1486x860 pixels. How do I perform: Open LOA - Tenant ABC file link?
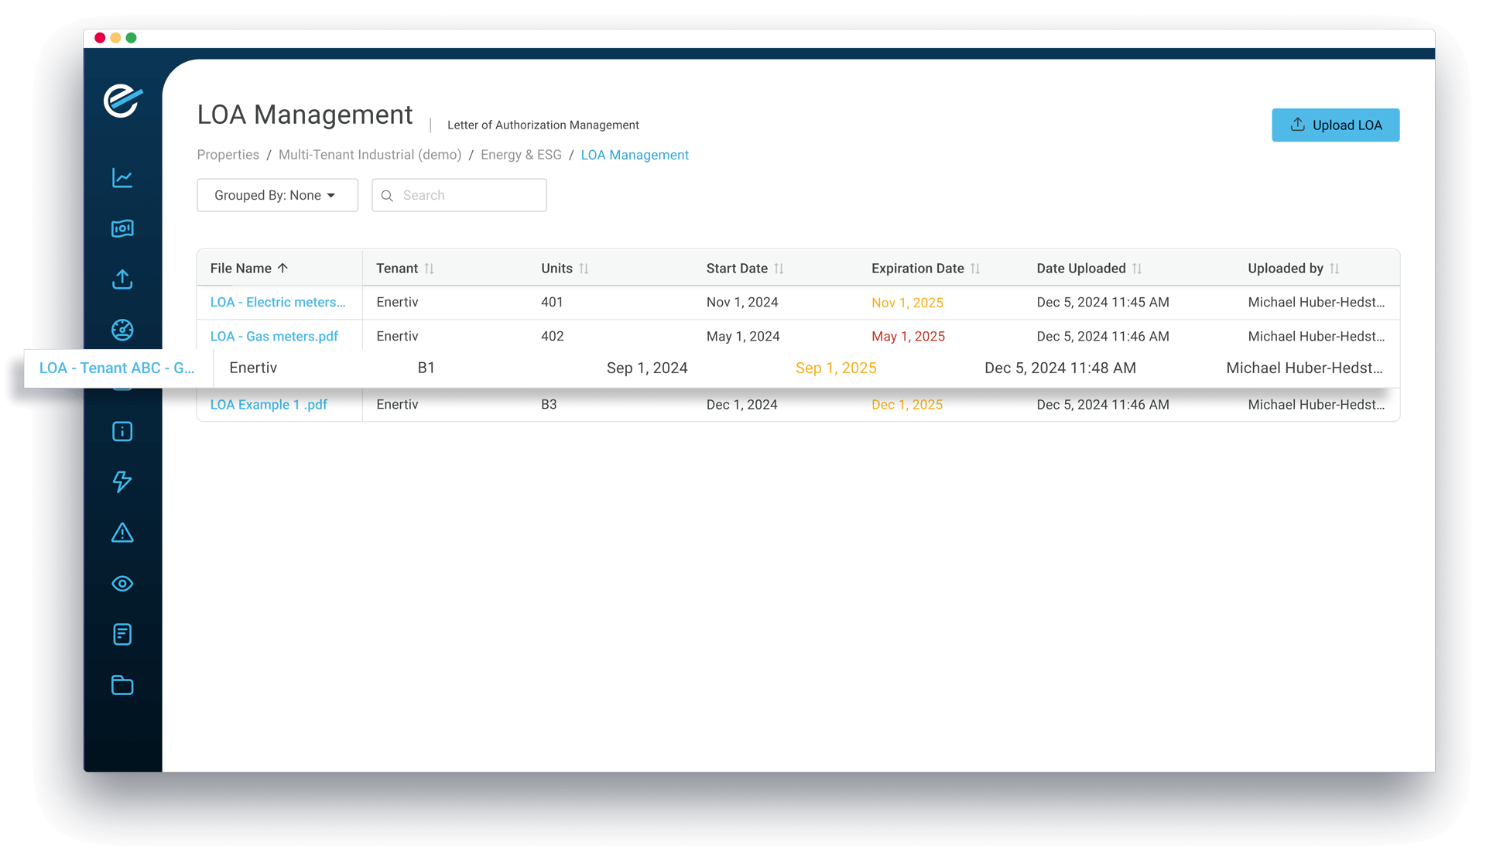pos(117,368)
